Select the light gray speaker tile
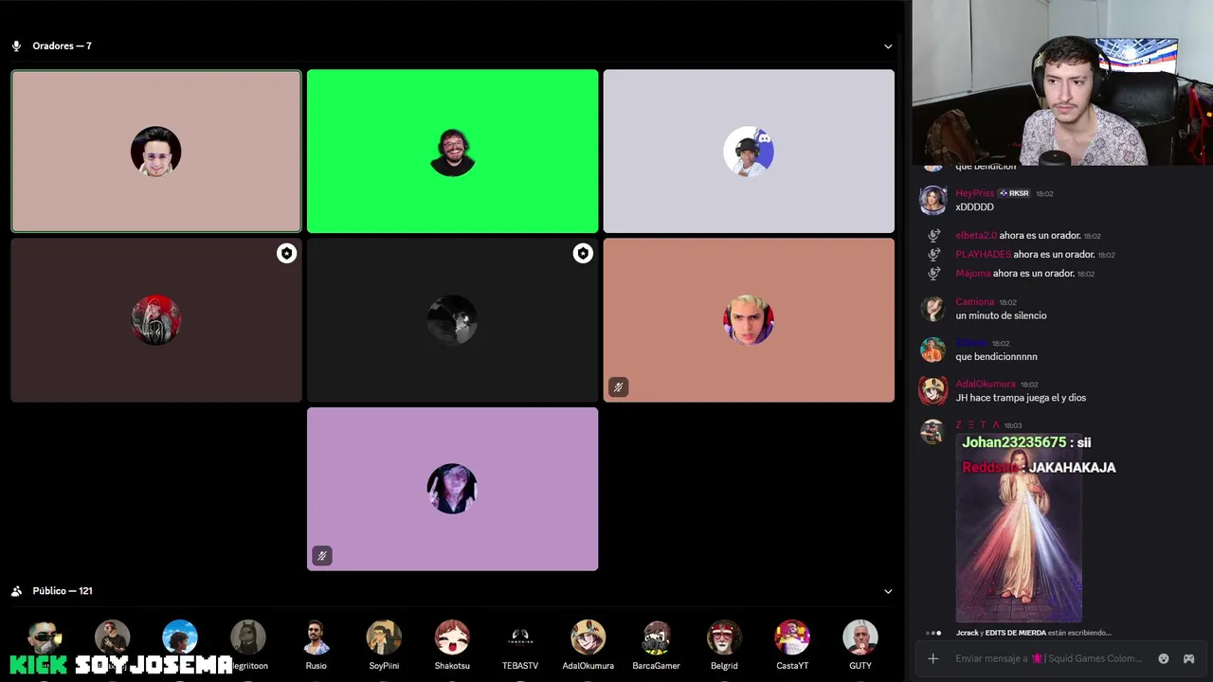Image resolution: width=1213 pixels, height=682 pixels. (x=749, y=151)
